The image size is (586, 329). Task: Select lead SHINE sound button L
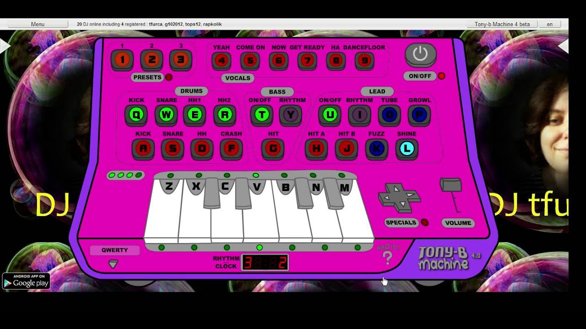coord(407,149)
